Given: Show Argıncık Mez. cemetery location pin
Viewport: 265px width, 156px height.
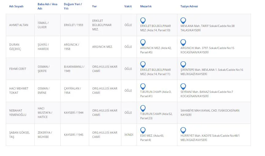Looking at the screenshot, I should (143, 42).
